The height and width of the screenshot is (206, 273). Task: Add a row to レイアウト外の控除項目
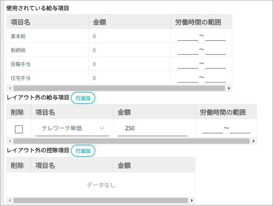click(x=83, y=151)
